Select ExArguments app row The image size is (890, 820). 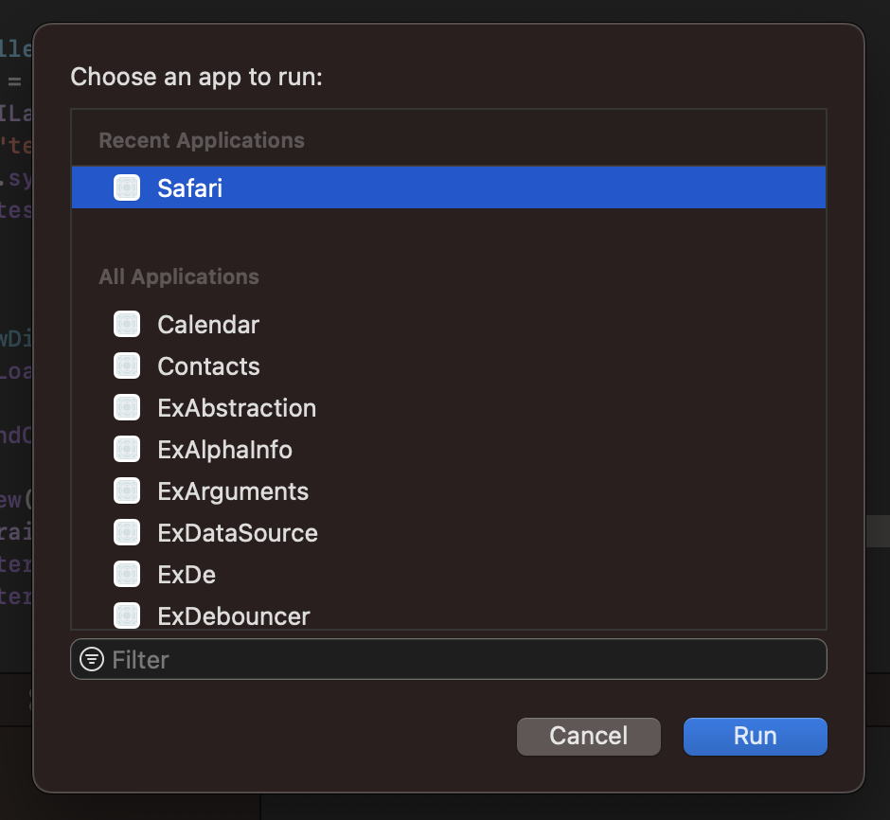coord(449,490)
